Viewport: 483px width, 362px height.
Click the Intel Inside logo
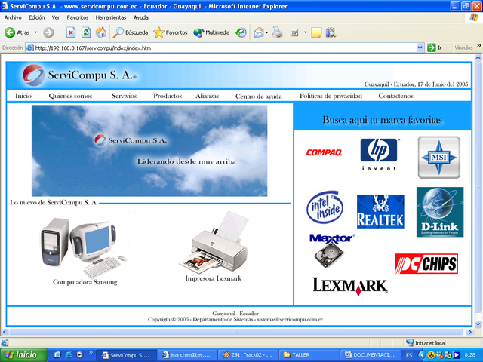pyautogui.click(x=325, y=207)
